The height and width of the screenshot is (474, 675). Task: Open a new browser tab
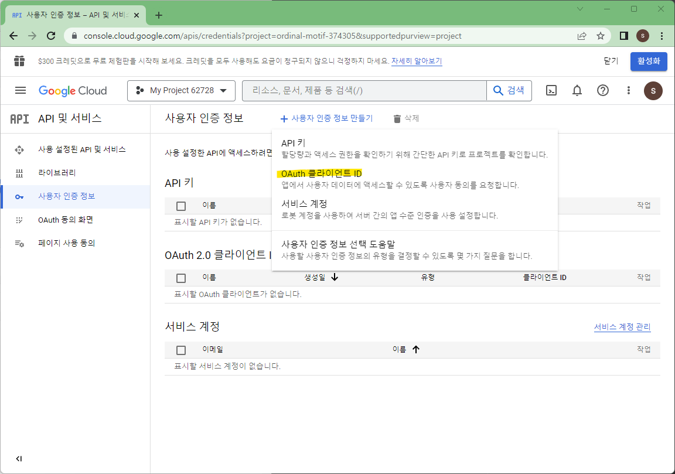(158, 15)
